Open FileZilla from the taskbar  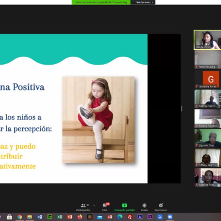[130, 217]
